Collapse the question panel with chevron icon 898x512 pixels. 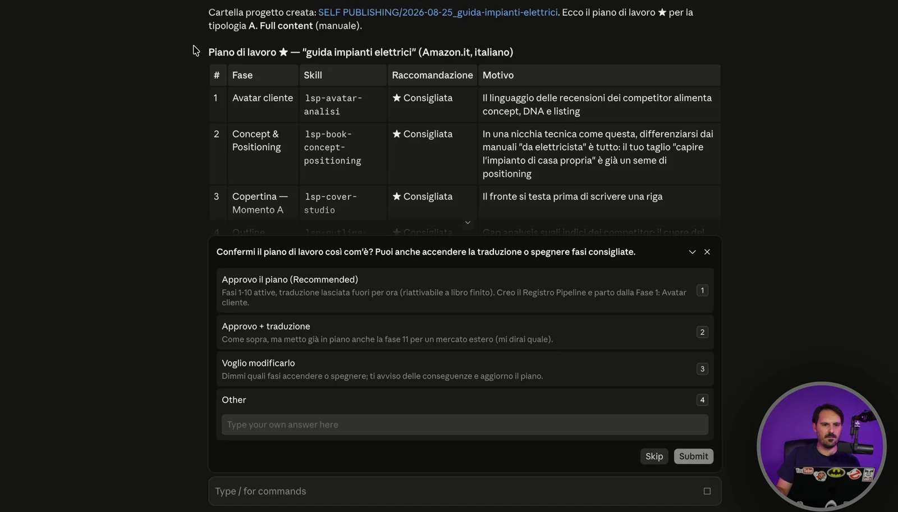coord(692,252)
